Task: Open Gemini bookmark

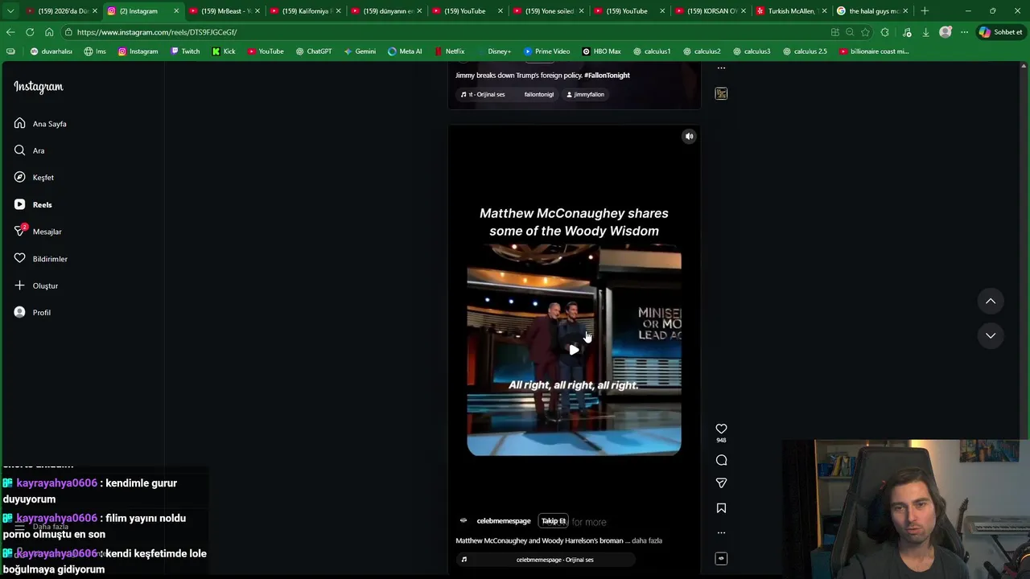Action: (x=360, y=51)
